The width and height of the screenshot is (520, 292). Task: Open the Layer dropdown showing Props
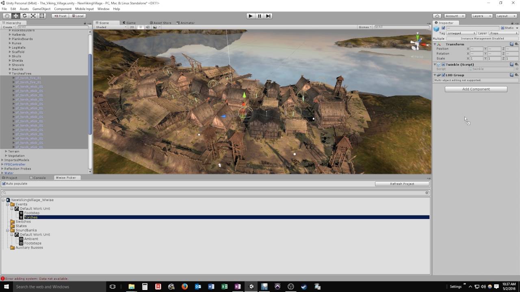(x=504, y=33)
